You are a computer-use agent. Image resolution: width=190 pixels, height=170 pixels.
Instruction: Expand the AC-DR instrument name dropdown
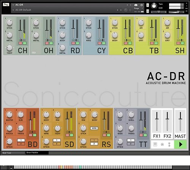coord(13,5)
